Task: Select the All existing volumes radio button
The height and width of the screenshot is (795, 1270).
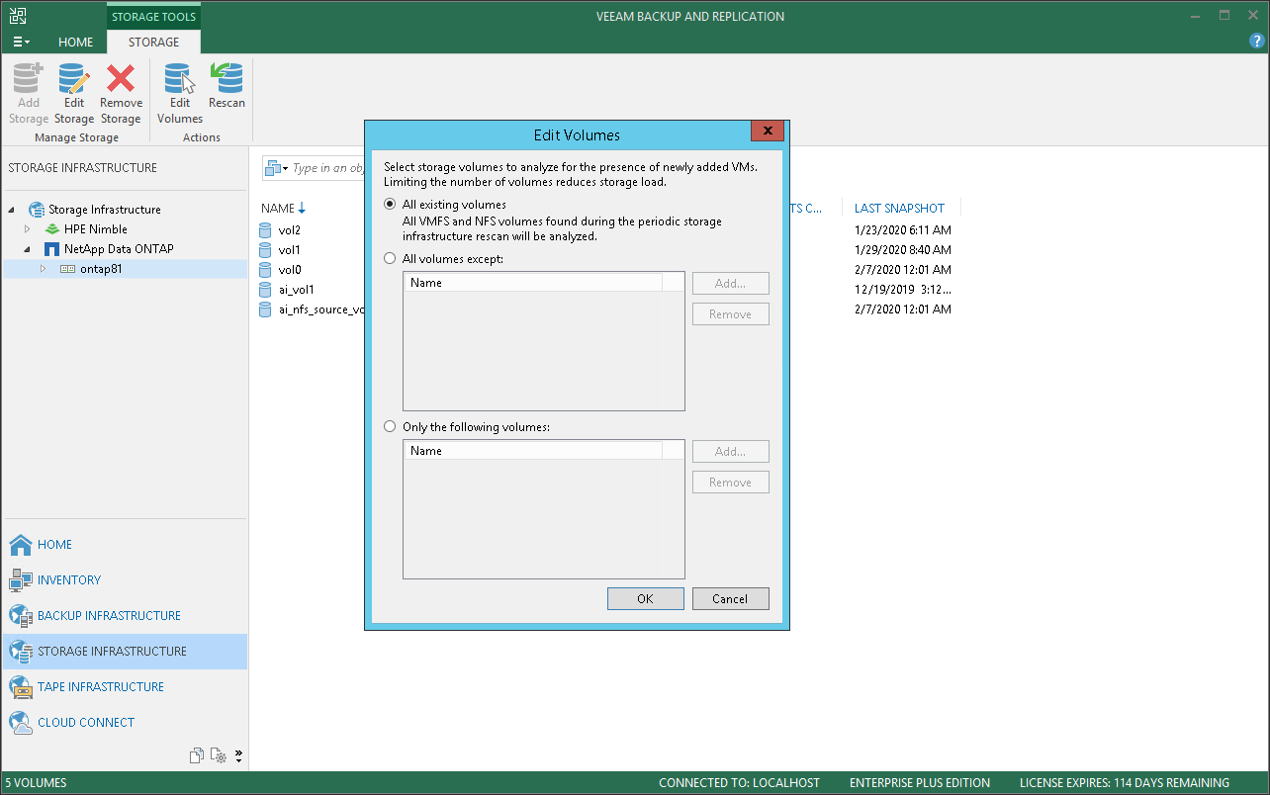Action: point(390,205)
